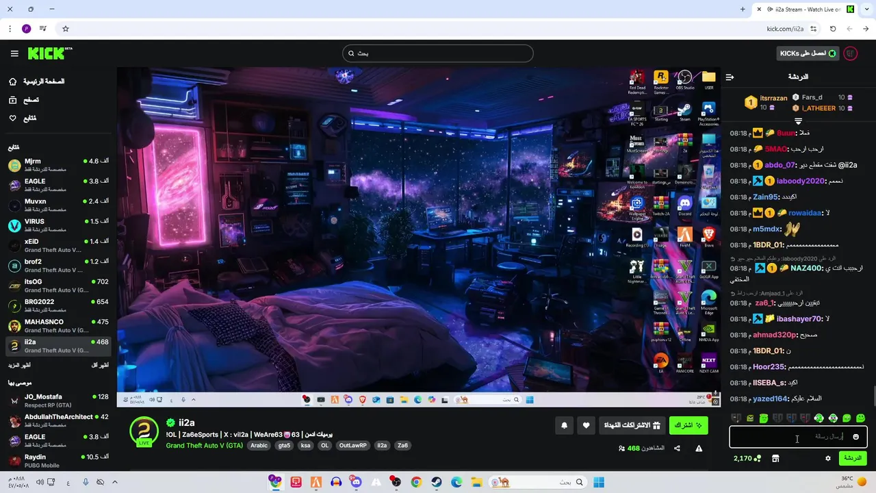This screenshot has width=876, height=493.
Task: Click the report warning triangle icon
Action: point(699,448)
